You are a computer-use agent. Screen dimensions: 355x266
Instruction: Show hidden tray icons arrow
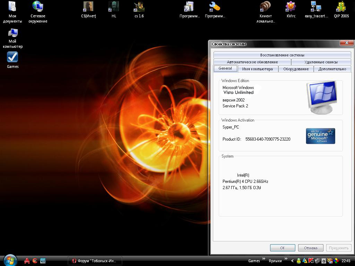point(293,261)
